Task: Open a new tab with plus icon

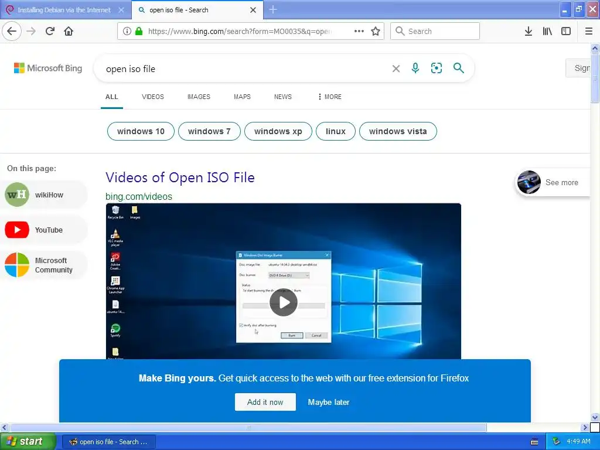Action: [x=273, y=9]
